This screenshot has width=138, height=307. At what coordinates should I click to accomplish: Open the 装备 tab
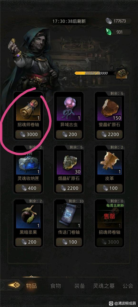(x=79, y=286)
